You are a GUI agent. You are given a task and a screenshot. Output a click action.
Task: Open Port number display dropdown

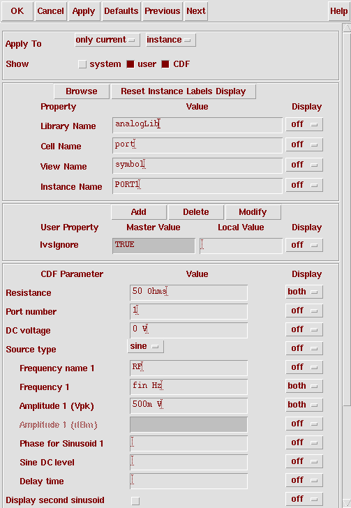pos(304,311)
